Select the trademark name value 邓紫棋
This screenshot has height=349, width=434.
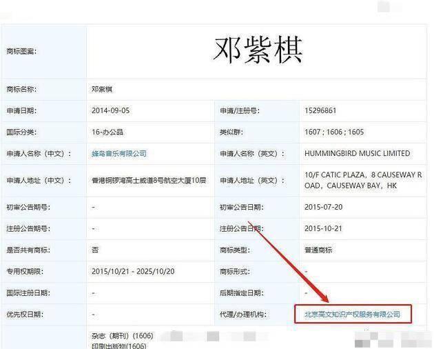coord(102,89)
